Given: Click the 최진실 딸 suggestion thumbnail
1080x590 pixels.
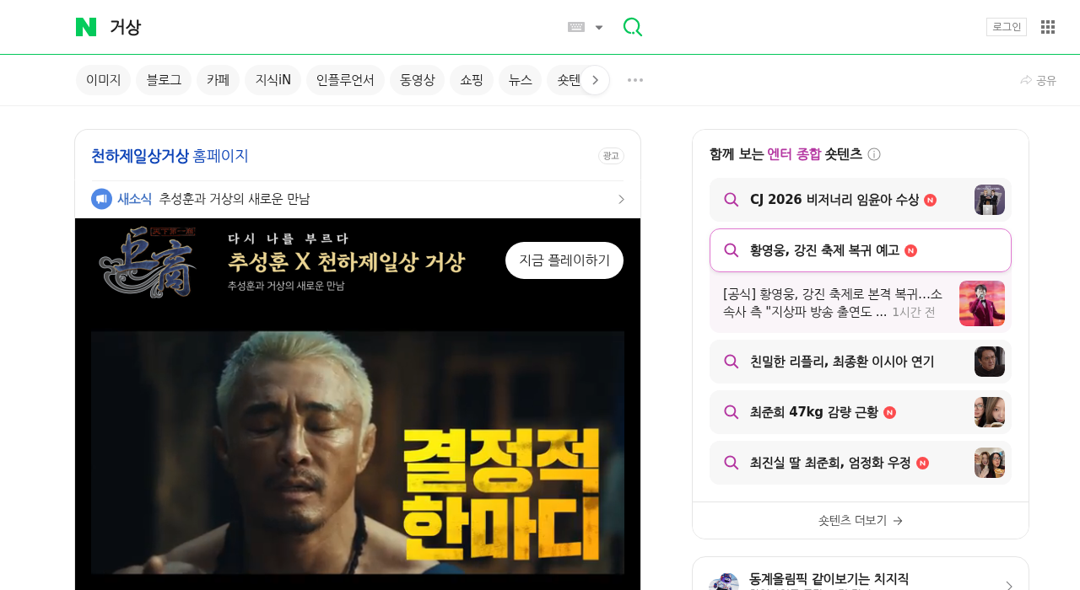Looking at the screenshot, I should [989, 463].
